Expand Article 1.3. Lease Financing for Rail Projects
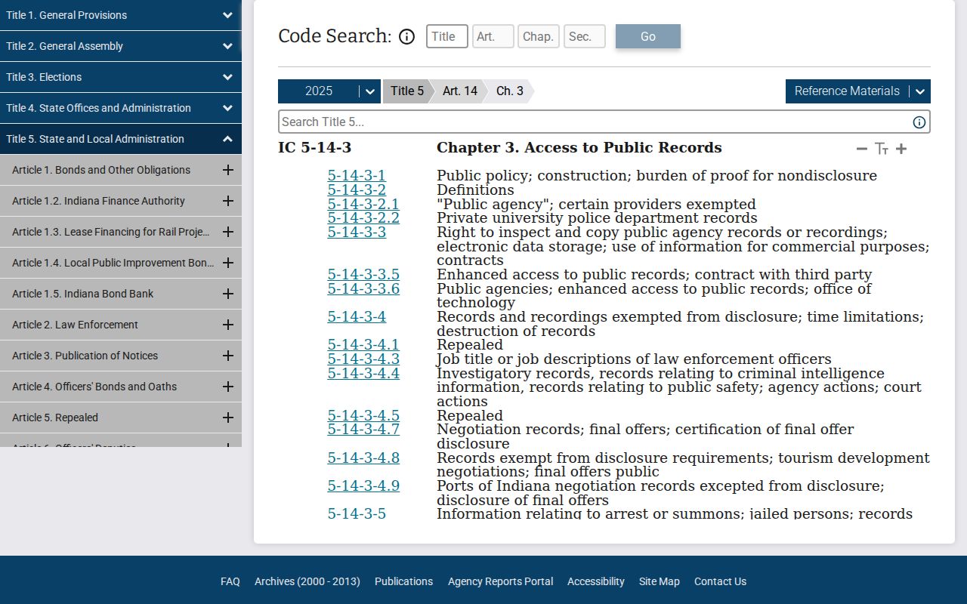 pos(227,232)
